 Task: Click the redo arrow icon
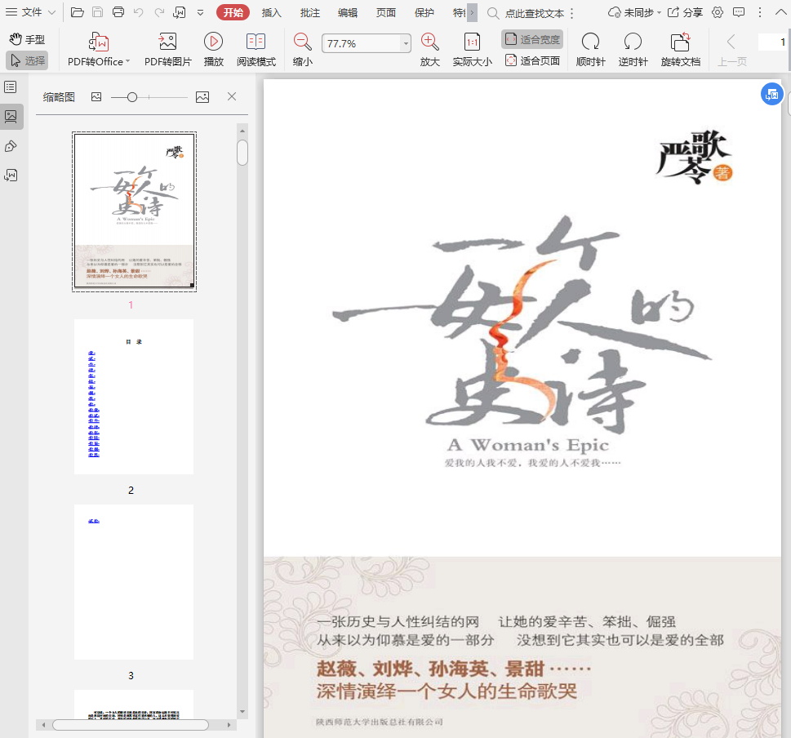point(159,12)
